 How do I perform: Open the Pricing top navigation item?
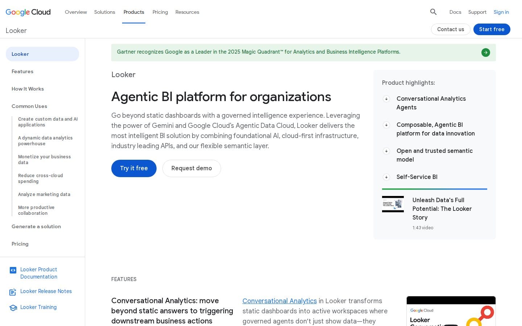(x=160, y=12)
